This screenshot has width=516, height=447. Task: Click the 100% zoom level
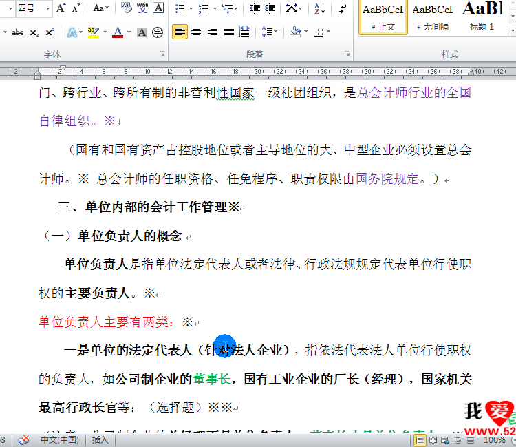(x=494, y=440)
